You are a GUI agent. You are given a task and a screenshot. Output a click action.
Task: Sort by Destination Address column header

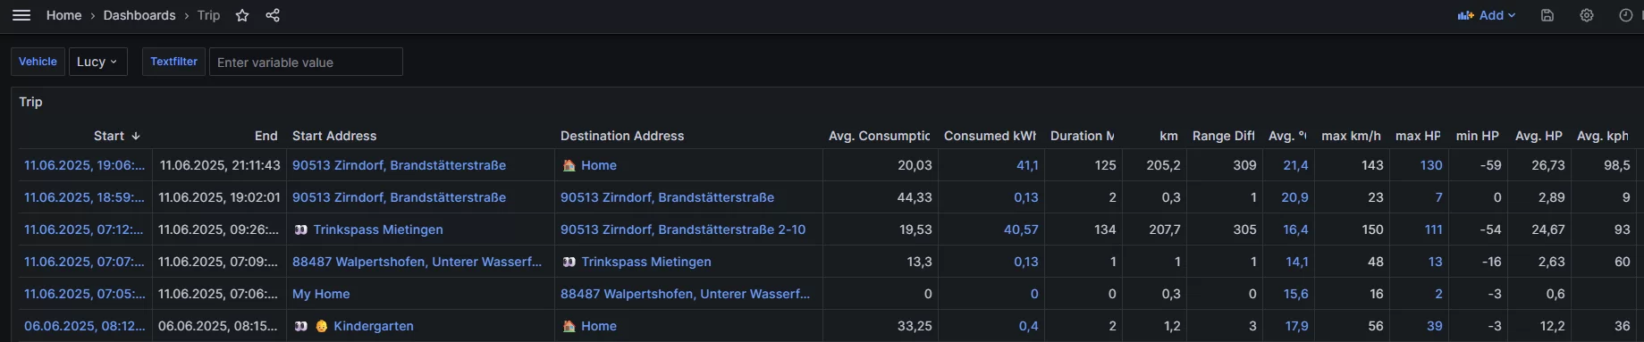click(622, 136)
